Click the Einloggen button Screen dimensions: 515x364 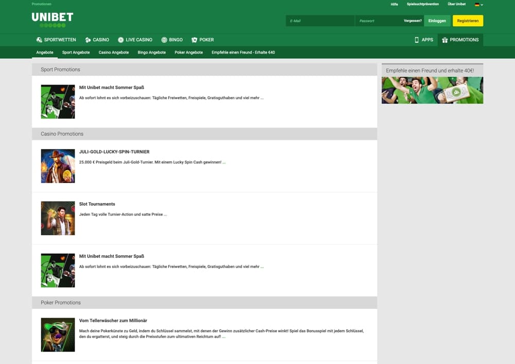click(437, 21)
